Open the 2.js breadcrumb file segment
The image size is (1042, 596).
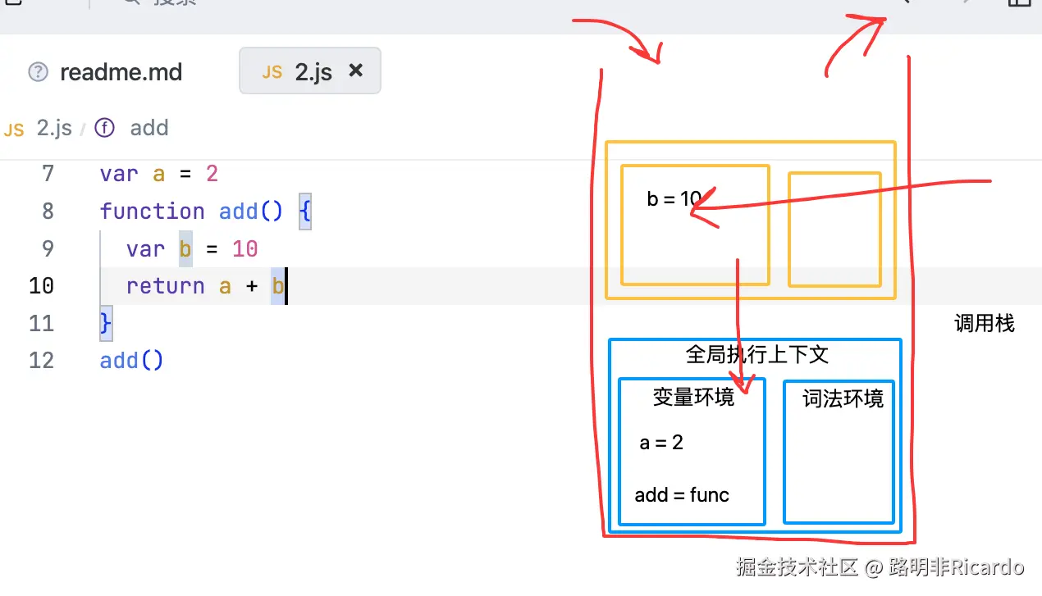click(x=54, y=129)
